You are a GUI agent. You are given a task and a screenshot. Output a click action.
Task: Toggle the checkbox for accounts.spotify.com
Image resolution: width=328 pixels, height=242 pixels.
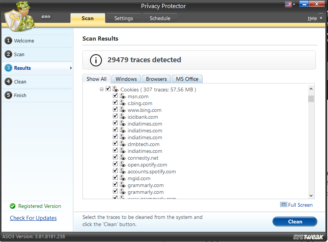(116, 171)
